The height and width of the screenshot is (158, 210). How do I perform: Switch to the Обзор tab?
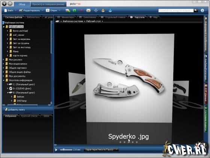[x=22, y=4]
